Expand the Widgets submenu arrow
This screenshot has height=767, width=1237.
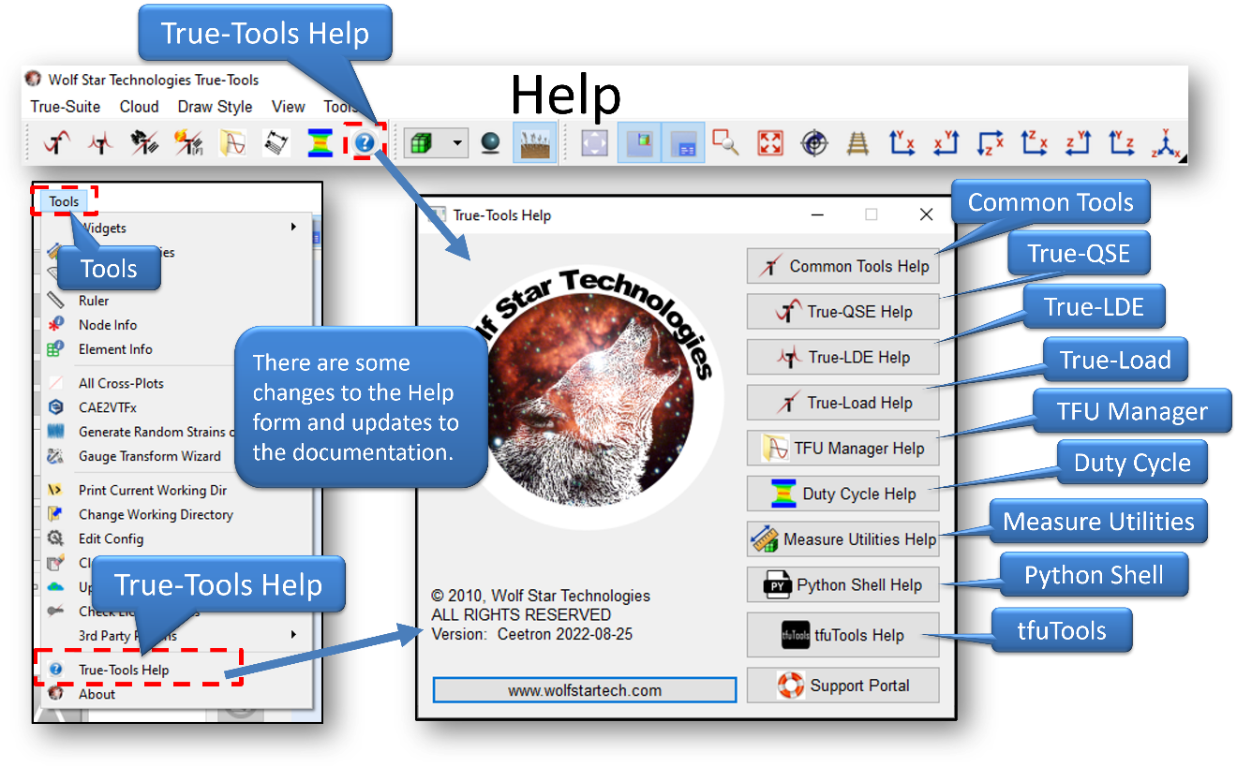[x=293, y=228]
